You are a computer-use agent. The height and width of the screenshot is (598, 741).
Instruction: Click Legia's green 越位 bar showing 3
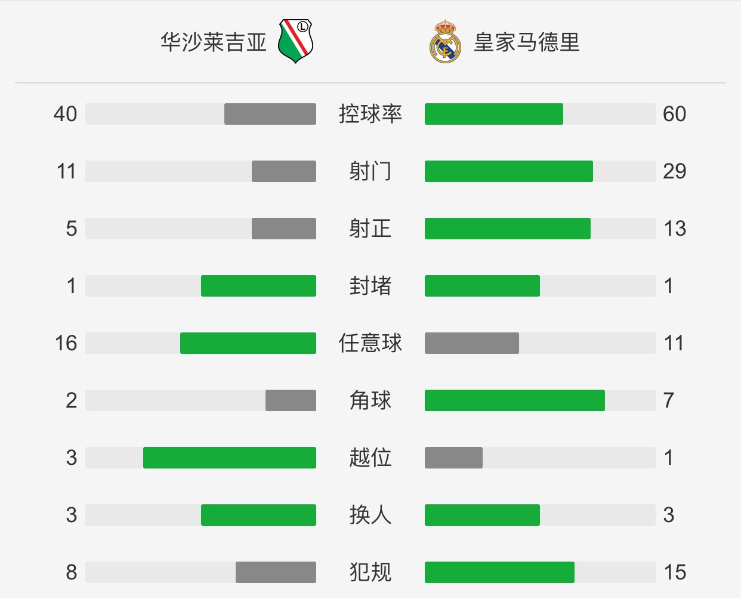230,458
